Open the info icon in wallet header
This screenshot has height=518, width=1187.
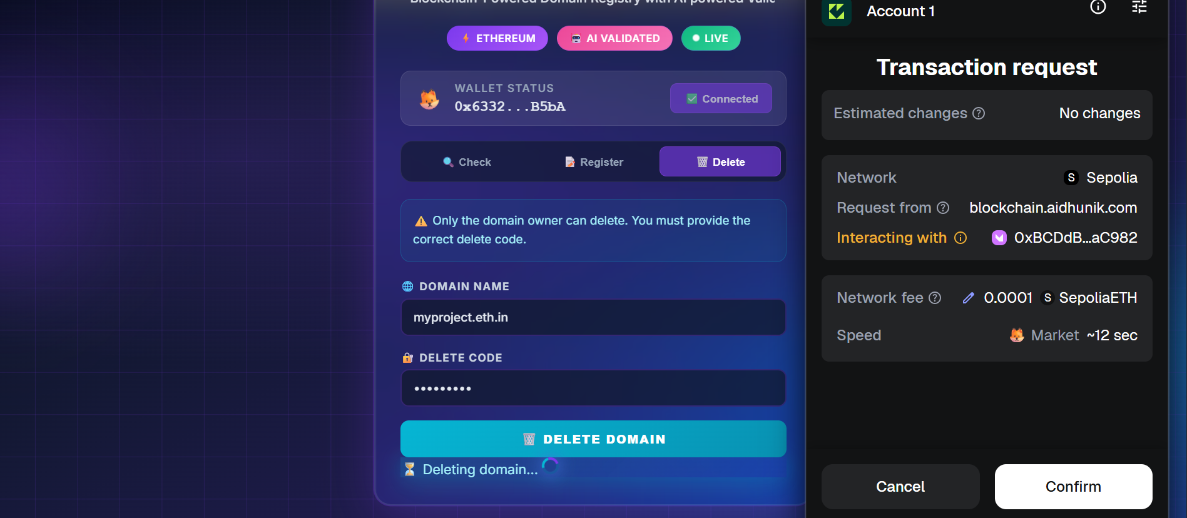tap(1098, 7)
